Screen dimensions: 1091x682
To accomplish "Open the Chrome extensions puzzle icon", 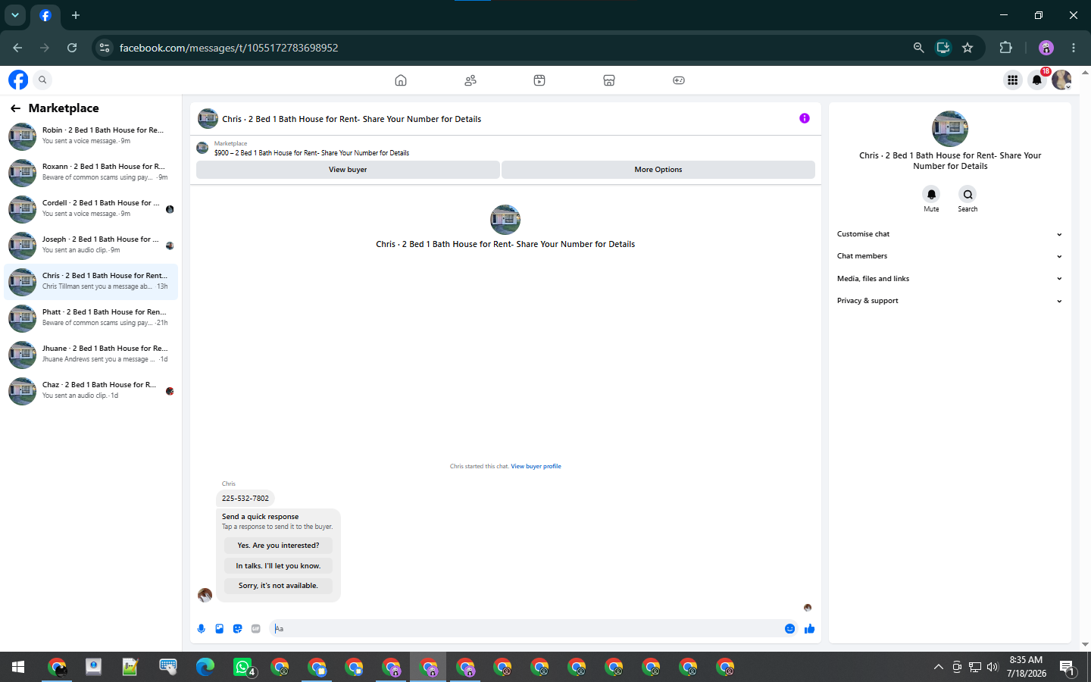I will point(1005,48).
